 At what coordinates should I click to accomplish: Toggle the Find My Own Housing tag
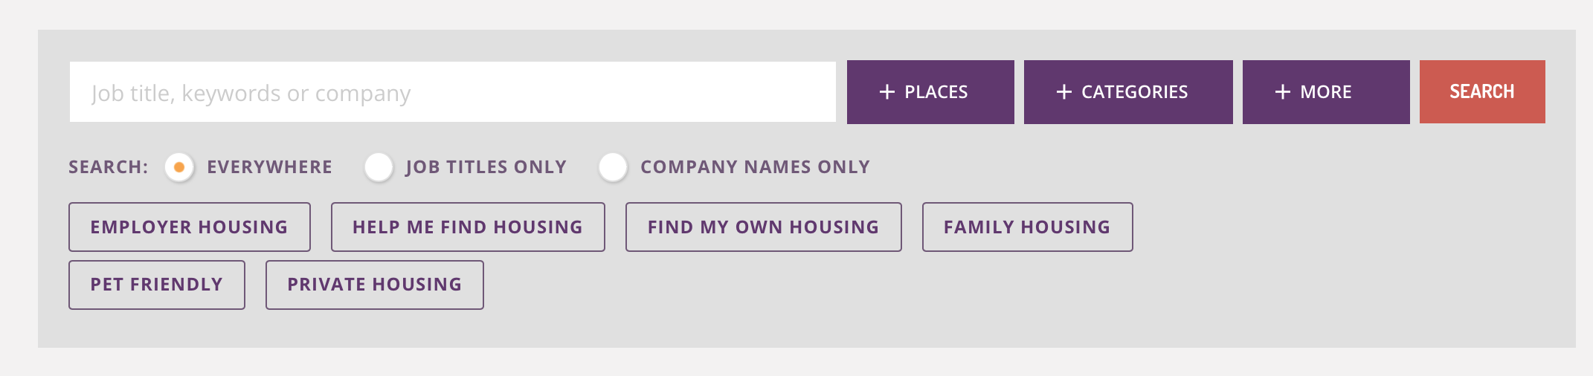tap(764, 227)
